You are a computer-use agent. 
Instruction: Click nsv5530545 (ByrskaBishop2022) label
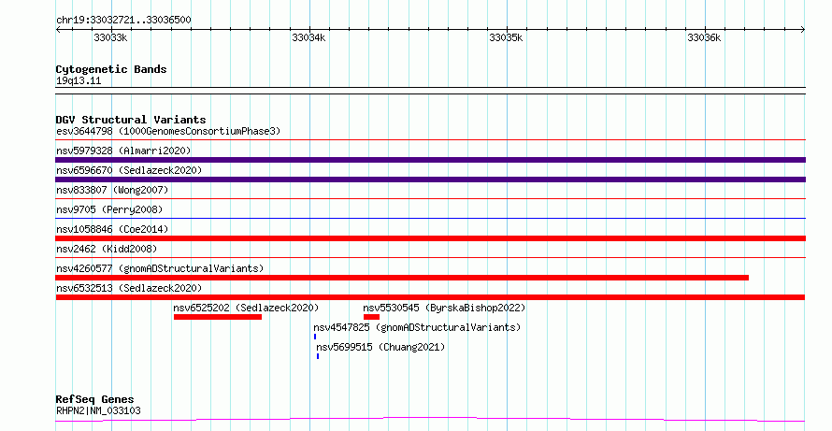(x=444, y=308)
